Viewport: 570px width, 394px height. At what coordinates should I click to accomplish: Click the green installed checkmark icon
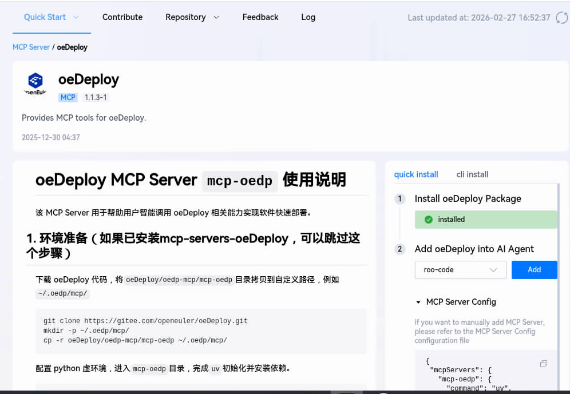coord(429,220)
